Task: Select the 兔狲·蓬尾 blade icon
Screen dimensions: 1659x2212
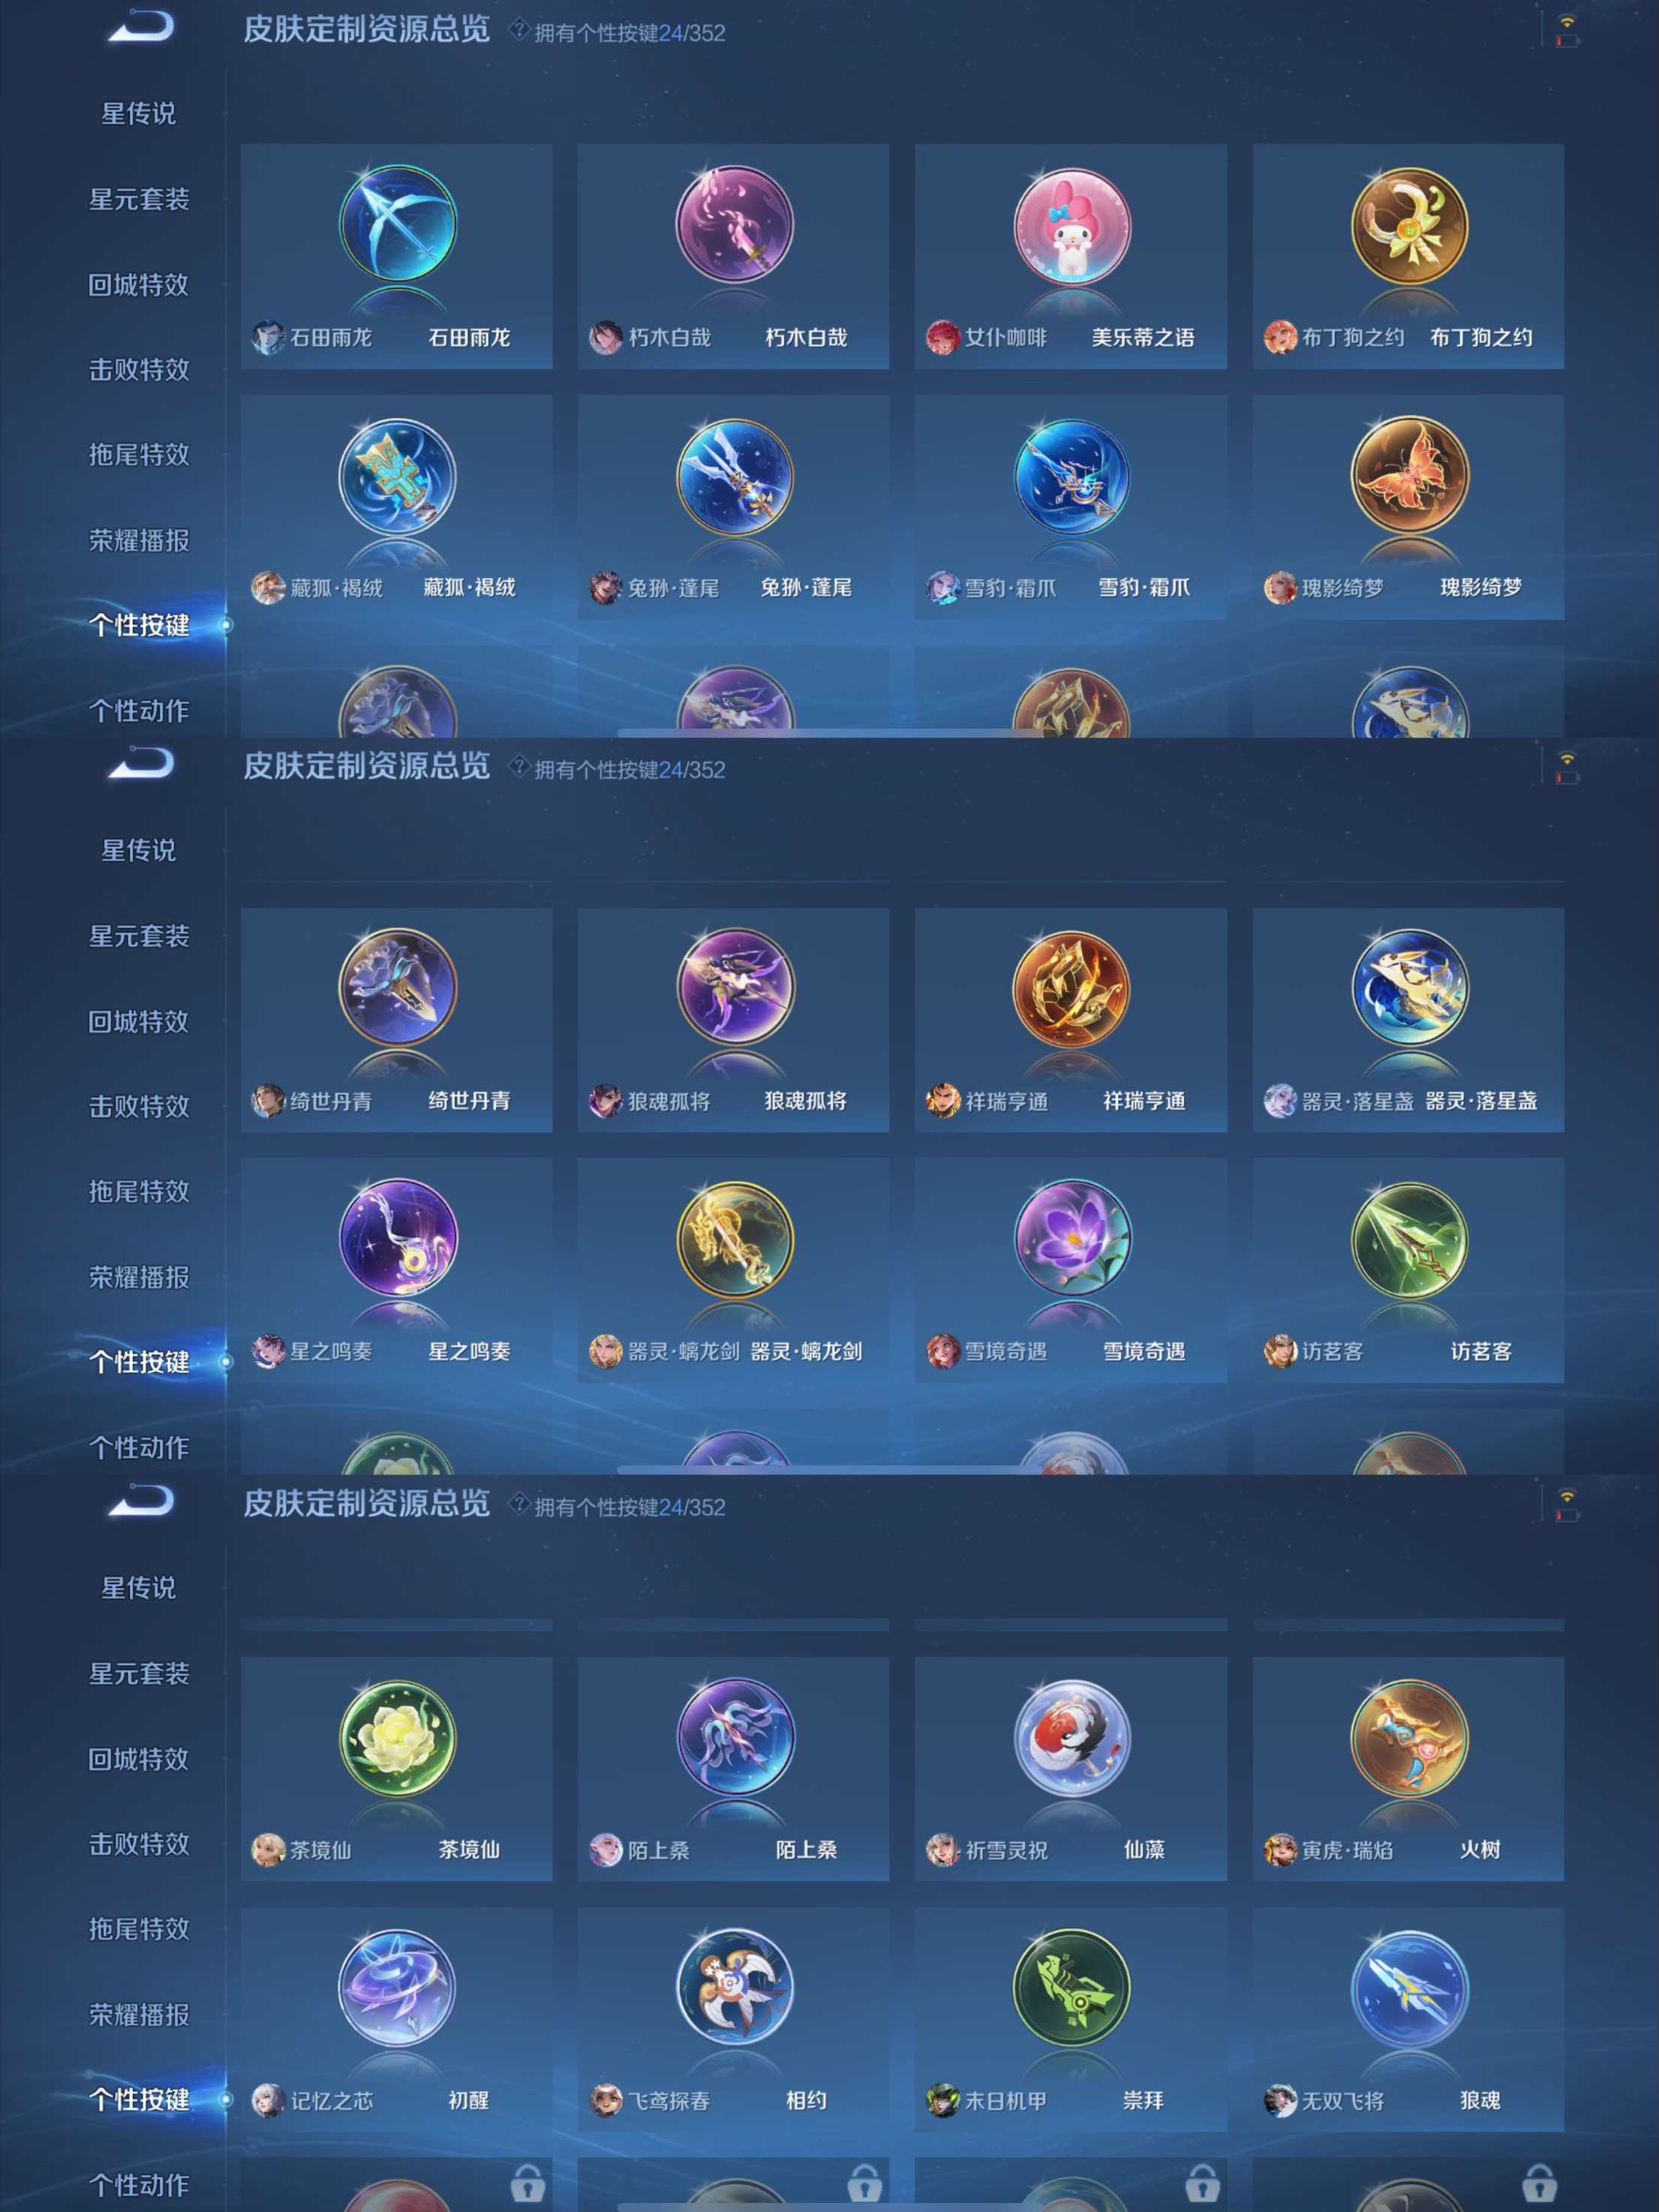Action: [735, 476]
